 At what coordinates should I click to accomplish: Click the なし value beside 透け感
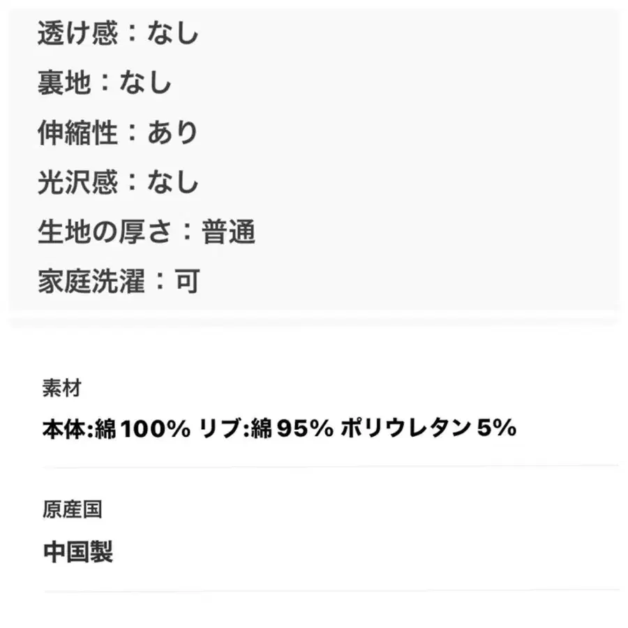173,33
